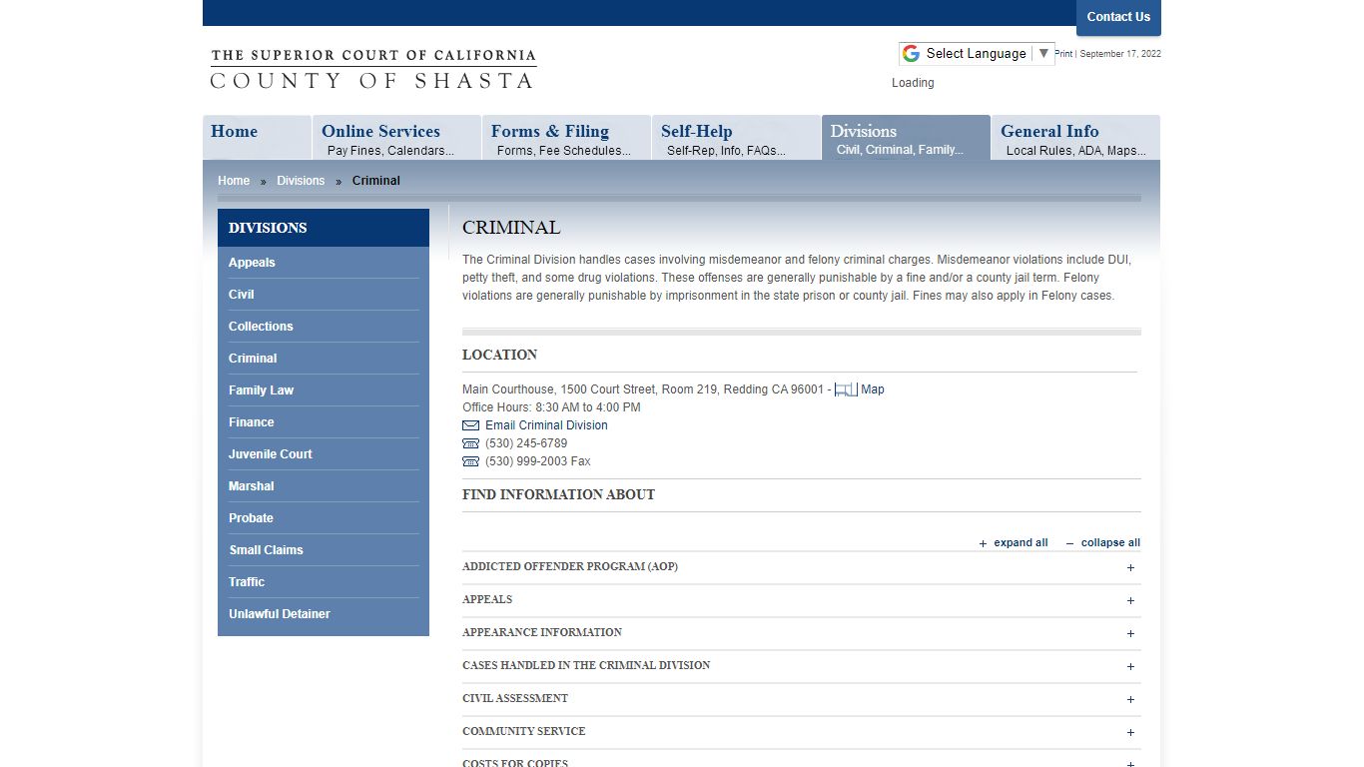Click the phone icon next to (530) 245-6789
This screenshot has width=1364, height=767.
pyautogui.click(x=470, y=443)
